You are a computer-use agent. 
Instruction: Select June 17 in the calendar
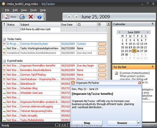[x=130, y=47]
